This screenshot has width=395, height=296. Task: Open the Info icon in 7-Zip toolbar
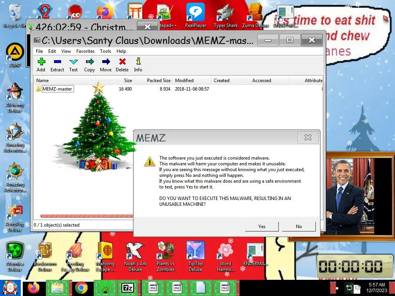click(138, 65)
